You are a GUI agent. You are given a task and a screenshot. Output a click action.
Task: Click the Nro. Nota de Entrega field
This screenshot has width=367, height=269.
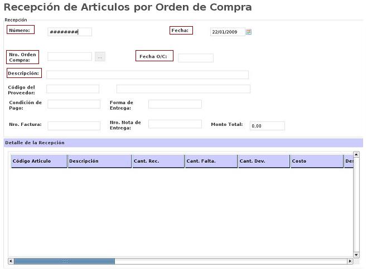coord(175,124)
